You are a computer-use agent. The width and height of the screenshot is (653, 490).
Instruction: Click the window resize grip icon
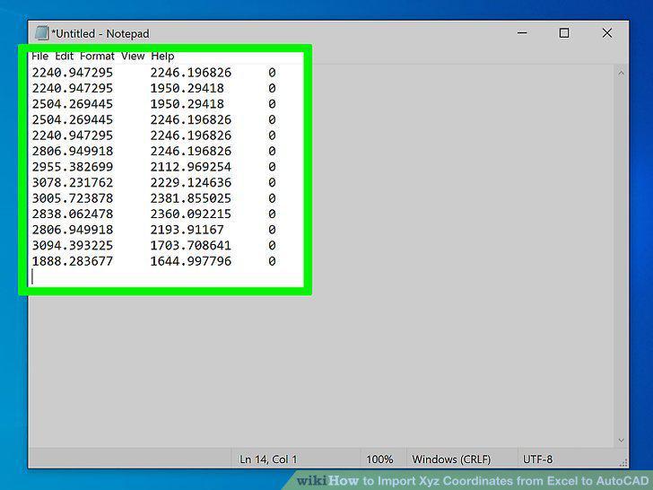[x=623, y=462]
